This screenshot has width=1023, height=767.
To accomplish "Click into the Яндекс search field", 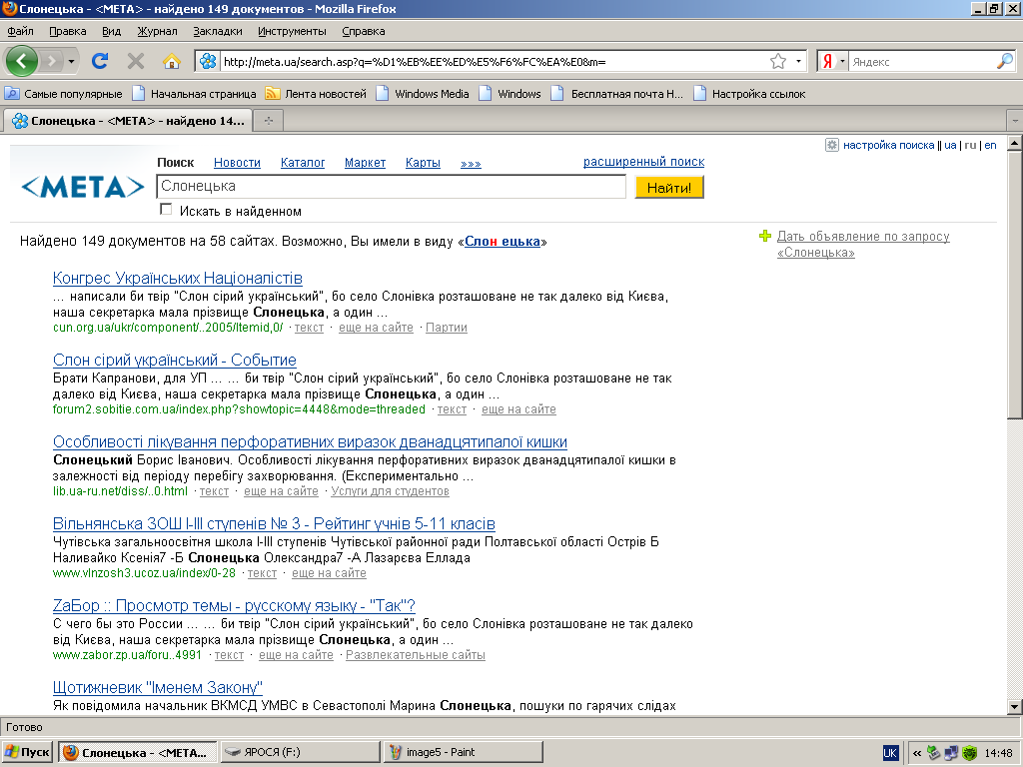I will 922,62.
